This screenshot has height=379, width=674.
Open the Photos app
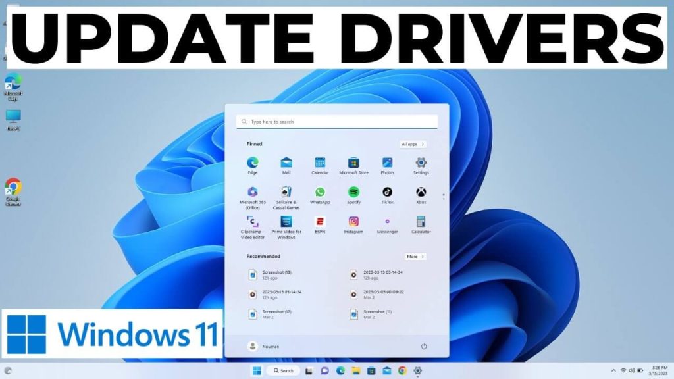388,163
